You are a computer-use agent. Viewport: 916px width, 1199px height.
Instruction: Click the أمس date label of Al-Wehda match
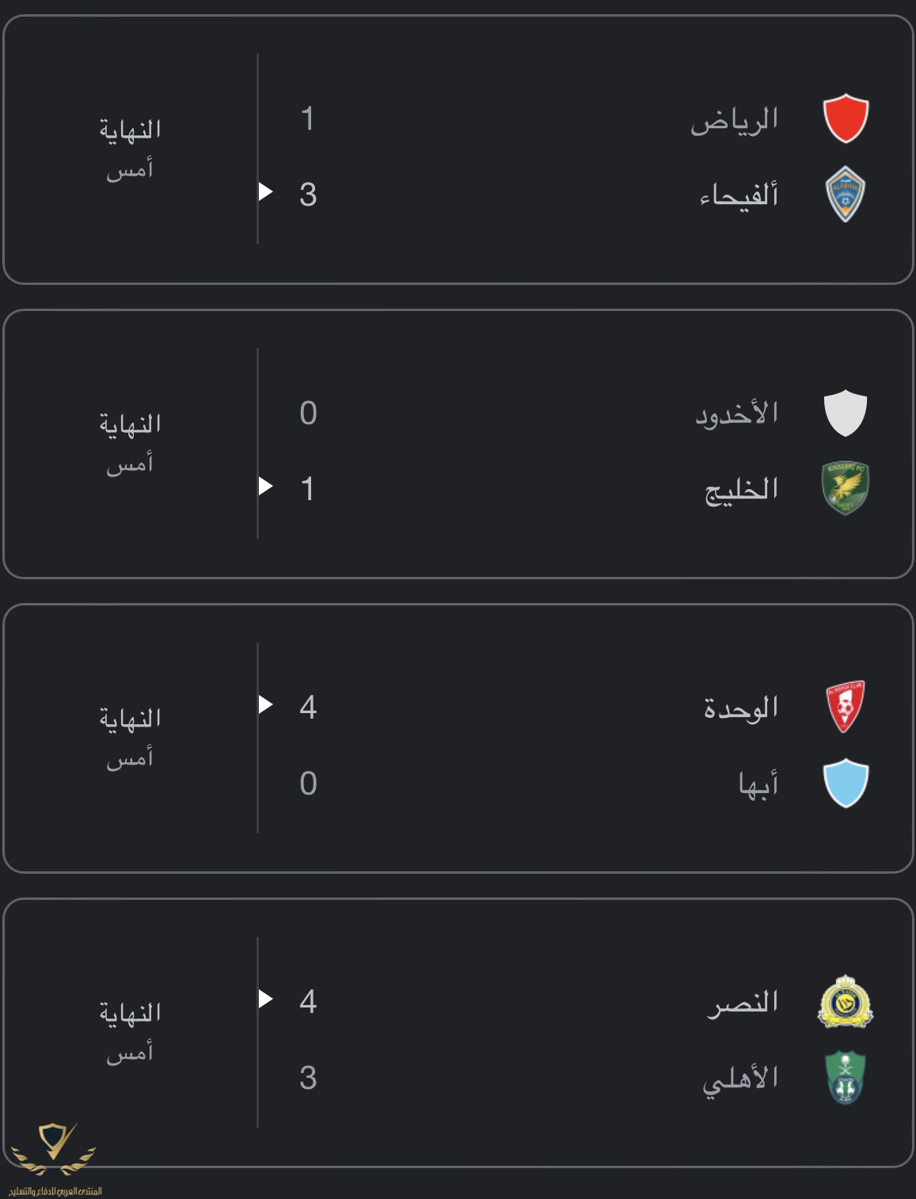[130, 758]
